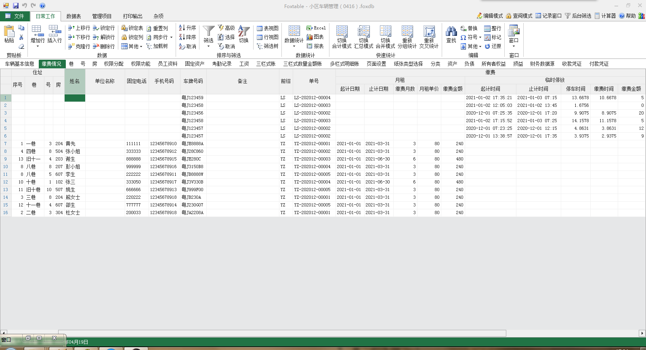Switch to 查阅模式 read-only mode
This screenshot has width=646, height=350.
point(519,16)
